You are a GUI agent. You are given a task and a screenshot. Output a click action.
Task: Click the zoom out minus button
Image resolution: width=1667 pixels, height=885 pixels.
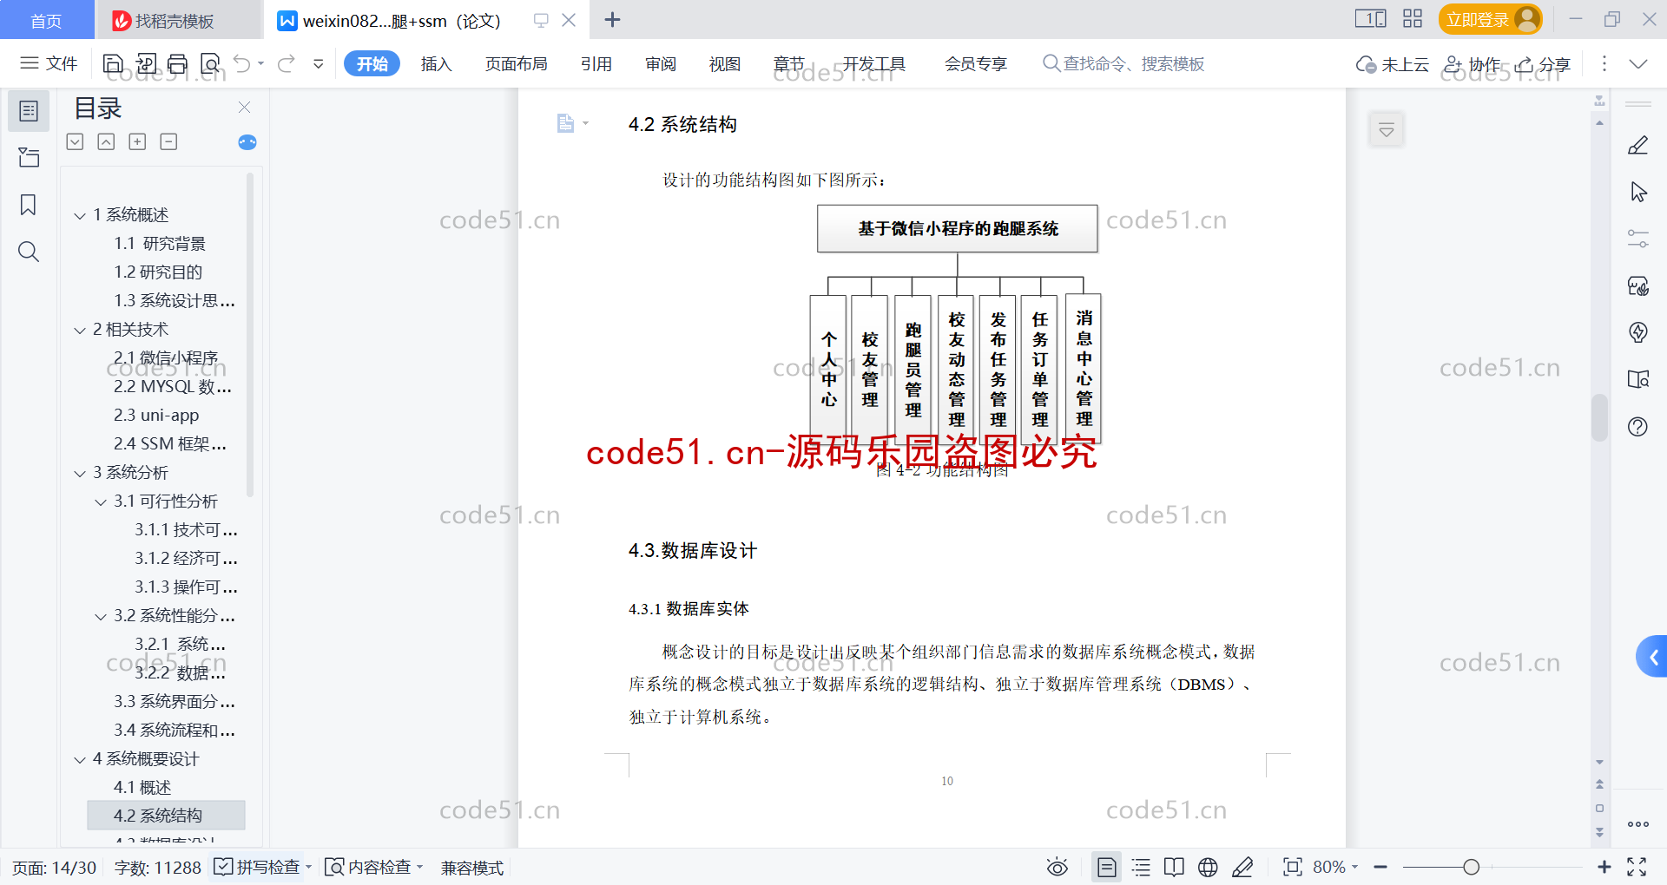pos(1380,867)
